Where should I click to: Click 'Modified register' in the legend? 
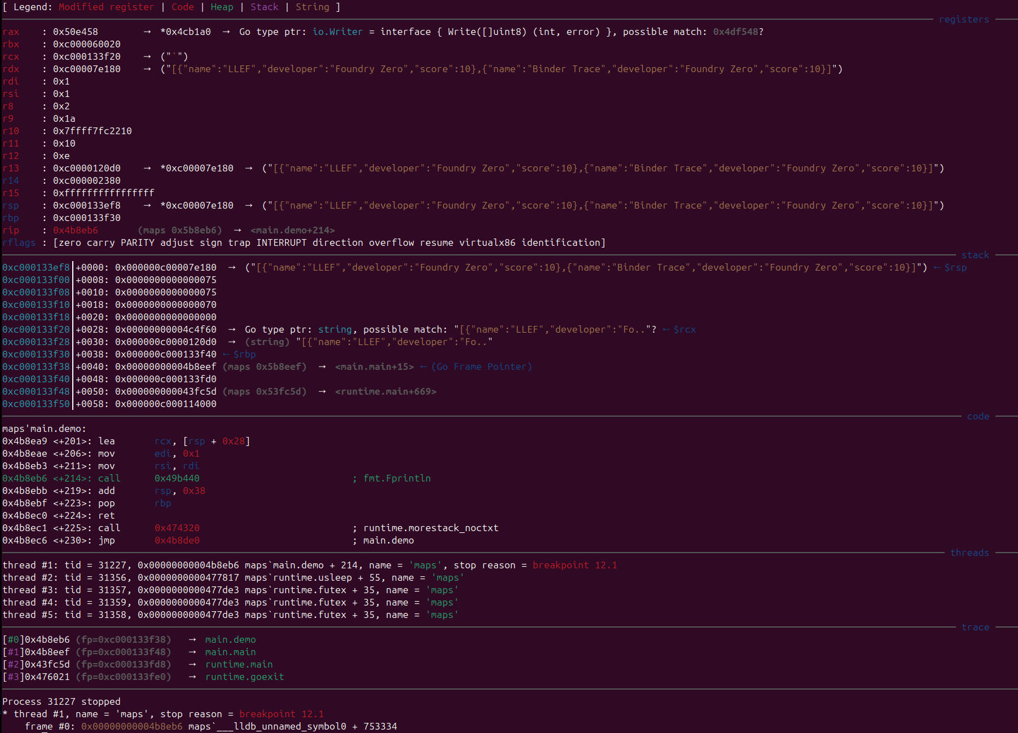click(106, 7)
